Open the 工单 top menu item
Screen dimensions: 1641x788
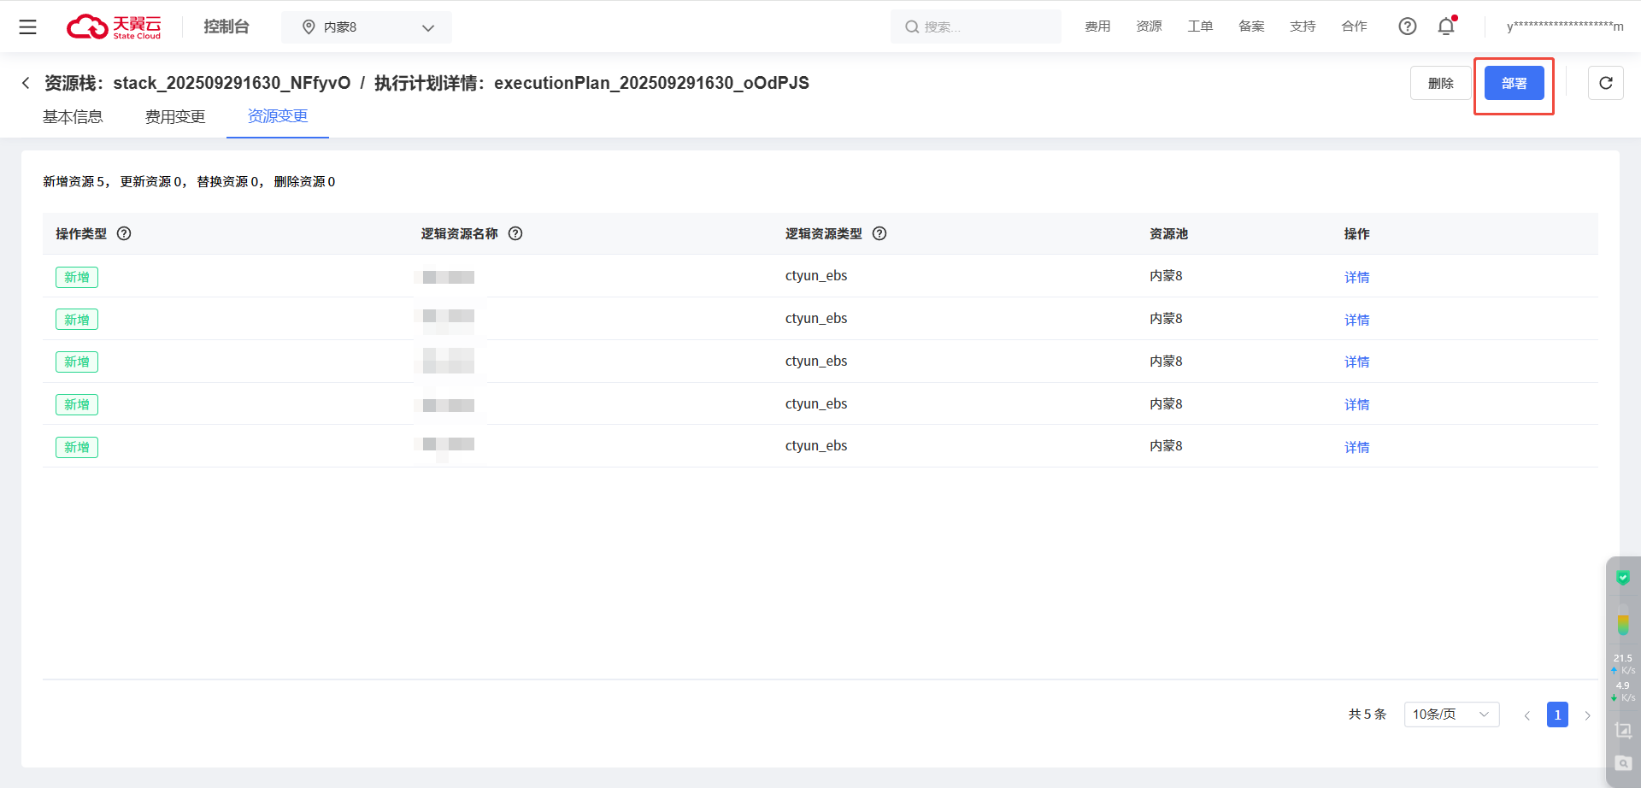click(1200, 26)
